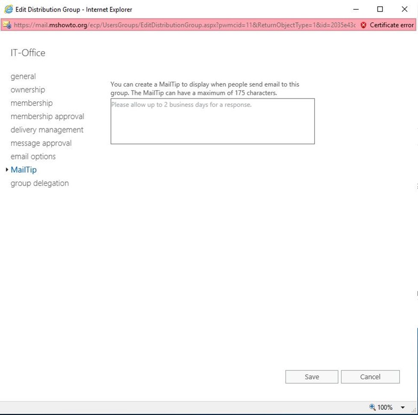Click the mail site icon in address bar
The width and height of the screenshot is (418, 415).
point(7,25)
